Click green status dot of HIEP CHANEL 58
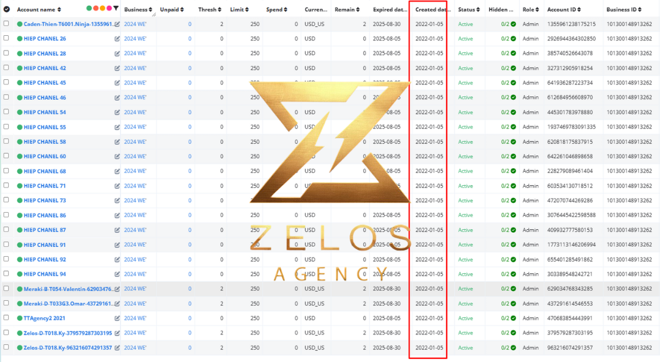Image resolution: width=660 pixels, height=362 pixels. point(19,142)
